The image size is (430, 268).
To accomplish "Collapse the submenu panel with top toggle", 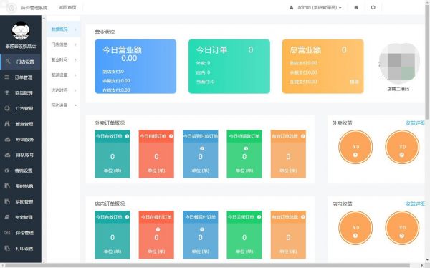I will pyautogui.click(x=44, y=19).
